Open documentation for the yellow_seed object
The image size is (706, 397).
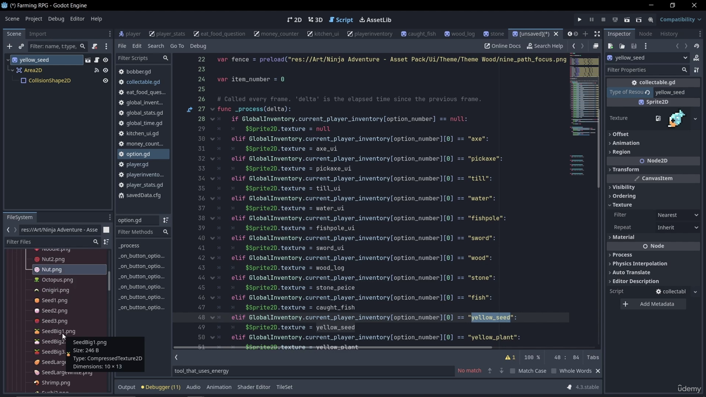coord(696,58)
